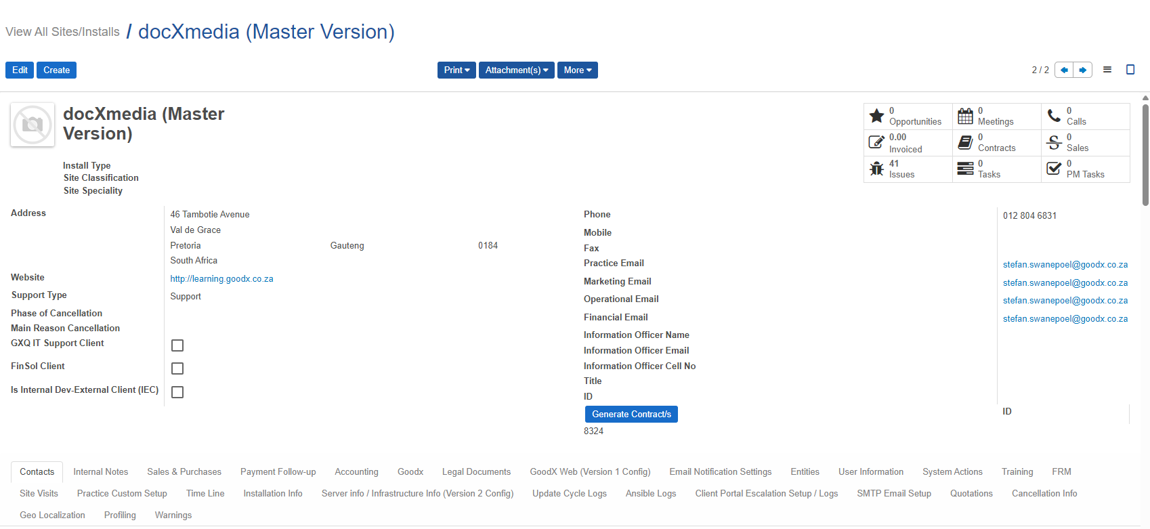Open Practice Custom Setup tab
1150x529 pixels.
point(122,494)
